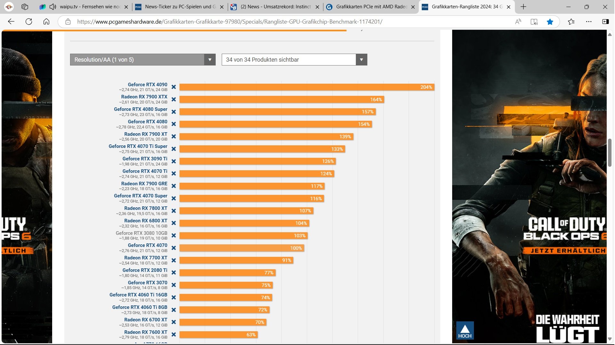This screenshot has height=345, width=615.
Task: Click the HOCH scroll-to-top arrow icon
Action: [x=465, y=330]
